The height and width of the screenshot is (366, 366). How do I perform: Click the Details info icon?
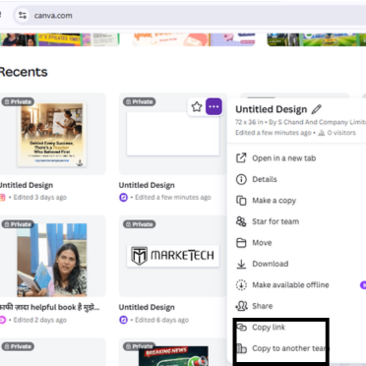241,179
